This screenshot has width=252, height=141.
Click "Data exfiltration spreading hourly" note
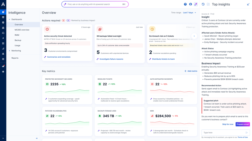[67, 43]
